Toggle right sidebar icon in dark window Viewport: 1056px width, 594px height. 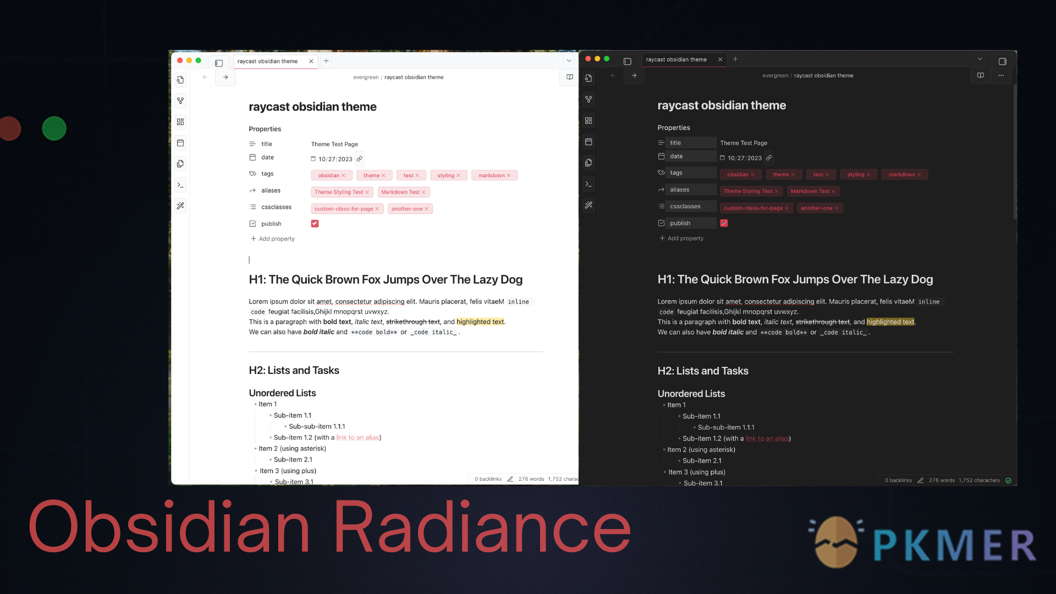(1003, 61)
